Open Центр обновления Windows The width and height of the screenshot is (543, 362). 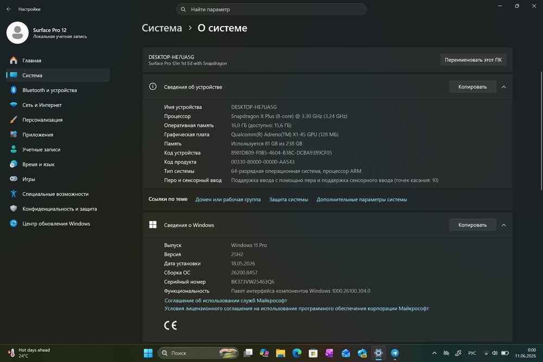[x=58, y=224]
